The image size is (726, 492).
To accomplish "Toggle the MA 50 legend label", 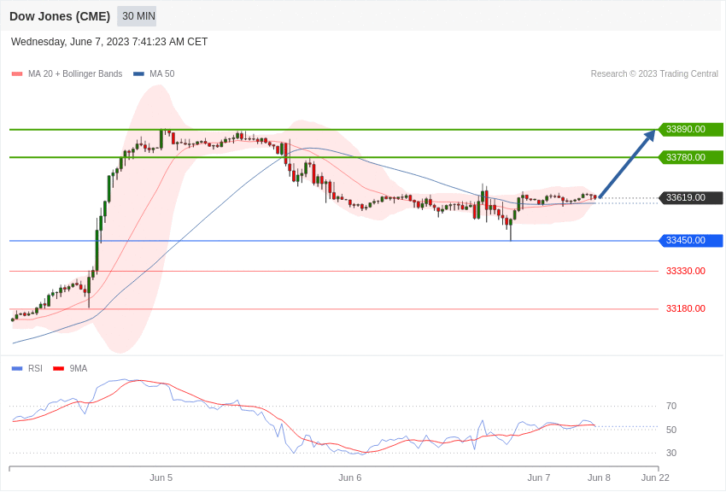I will [x=162, y=74].
